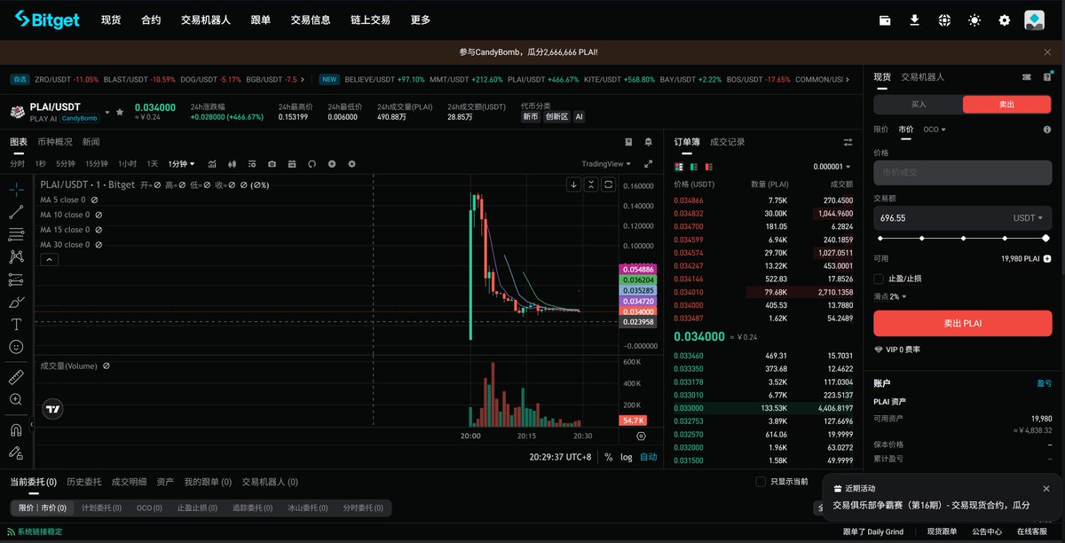Activate the zoom-in chart tool

[x=16, y=400]
